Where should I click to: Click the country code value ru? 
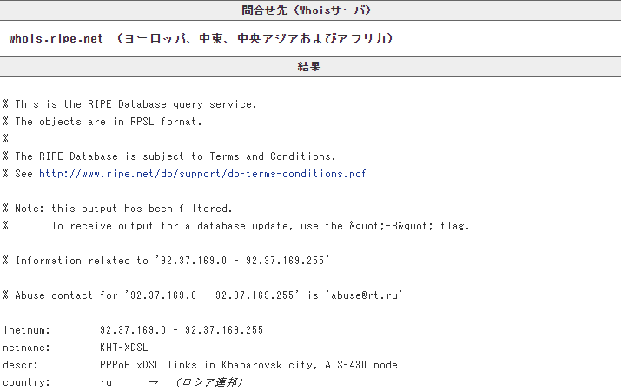pyautogui.click(x=106, y=382)
